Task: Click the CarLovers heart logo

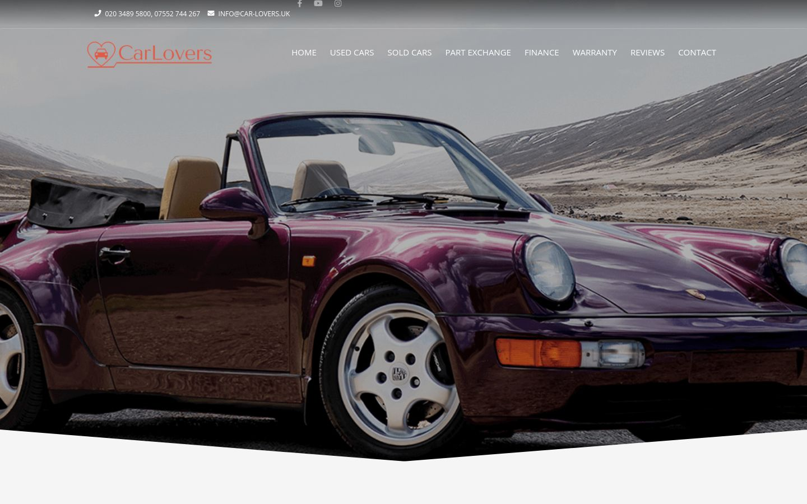Action: (150, 54)
